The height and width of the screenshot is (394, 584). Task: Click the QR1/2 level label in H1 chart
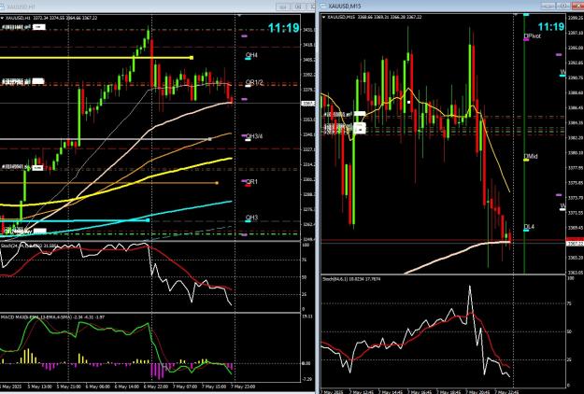click(254, 82)
